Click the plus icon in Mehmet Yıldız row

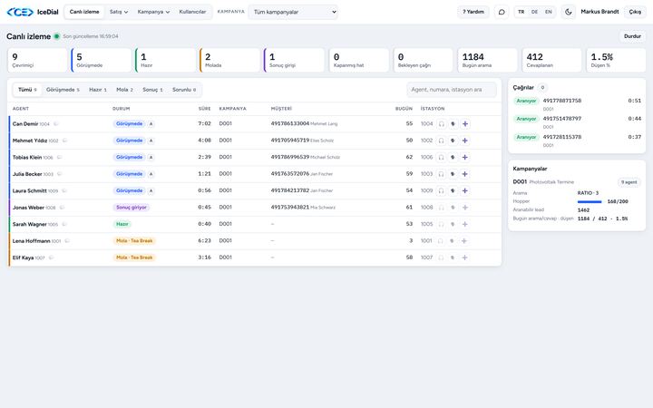pos(465,141)
